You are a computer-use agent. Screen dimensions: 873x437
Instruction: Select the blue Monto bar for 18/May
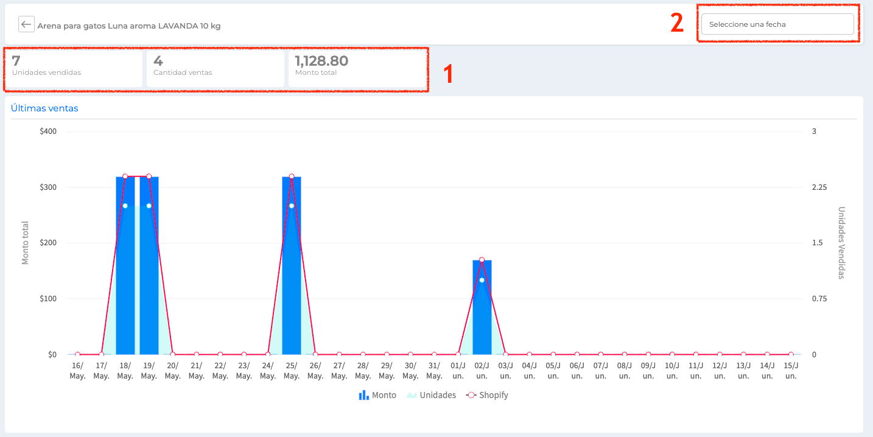pyautogui.click(x=125, y=265)
